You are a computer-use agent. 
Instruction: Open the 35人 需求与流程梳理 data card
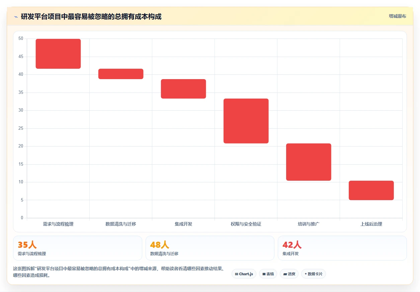coord(78,248)
